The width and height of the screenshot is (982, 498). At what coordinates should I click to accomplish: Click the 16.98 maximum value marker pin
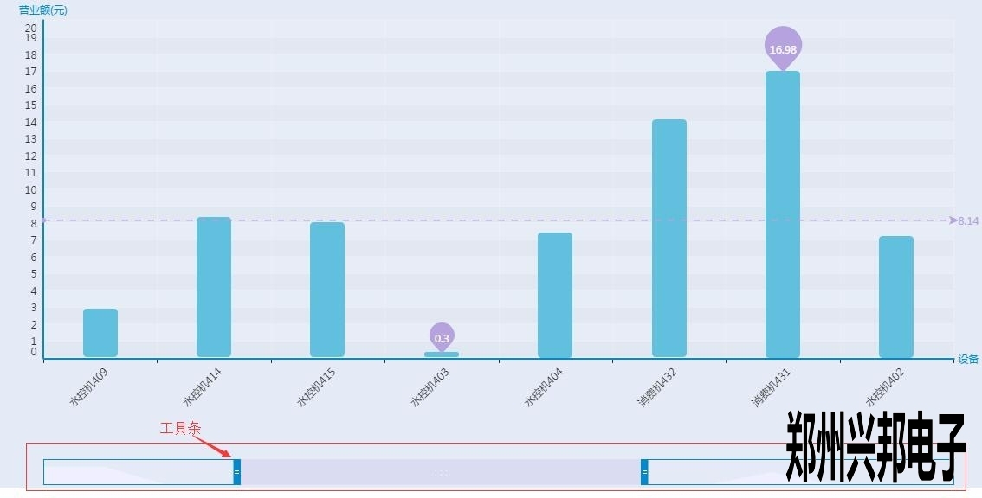783,47
